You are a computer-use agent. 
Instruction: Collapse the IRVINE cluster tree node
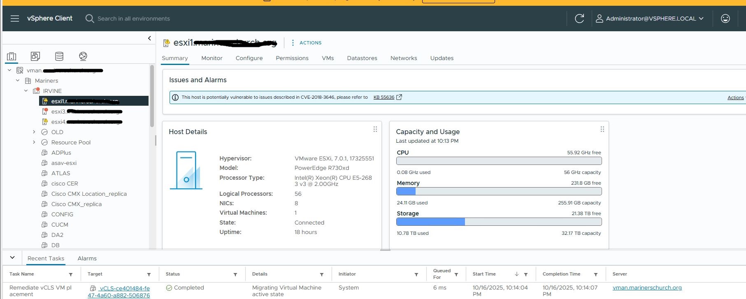point(26,91)
